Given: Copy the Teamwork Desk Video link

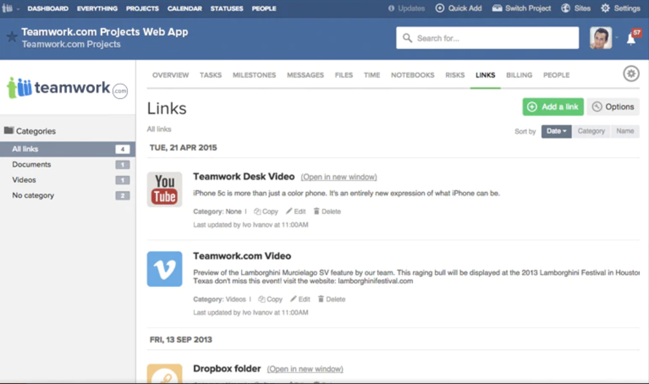Looking at the screenshot, I should click(x=266, y=211).
